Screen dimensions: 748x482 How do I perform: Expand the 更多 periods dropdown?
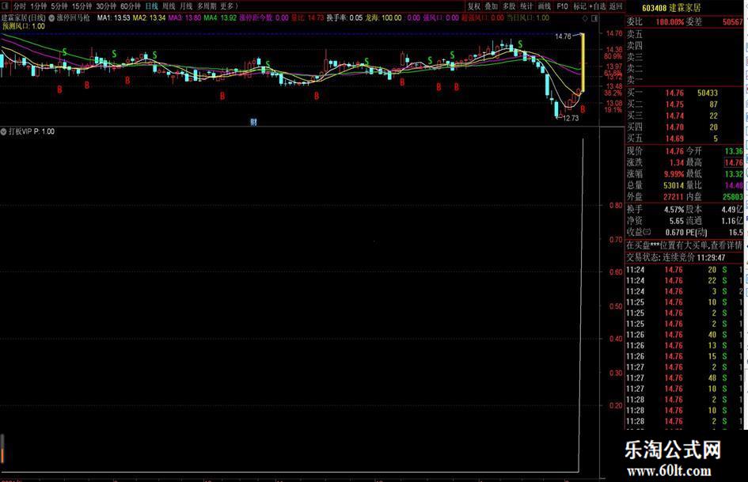pyautogui.click(x=229, y=6)
